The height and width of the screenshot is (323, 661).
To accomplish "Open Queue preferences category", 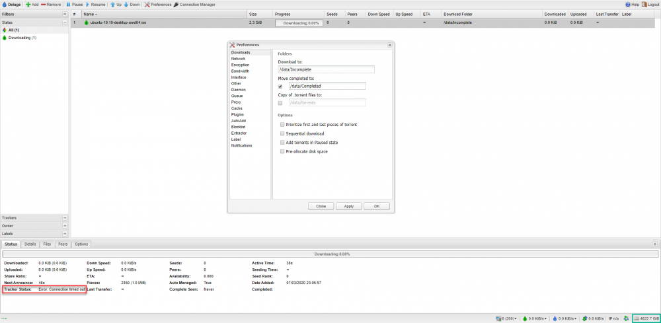I will click(251, 96).
